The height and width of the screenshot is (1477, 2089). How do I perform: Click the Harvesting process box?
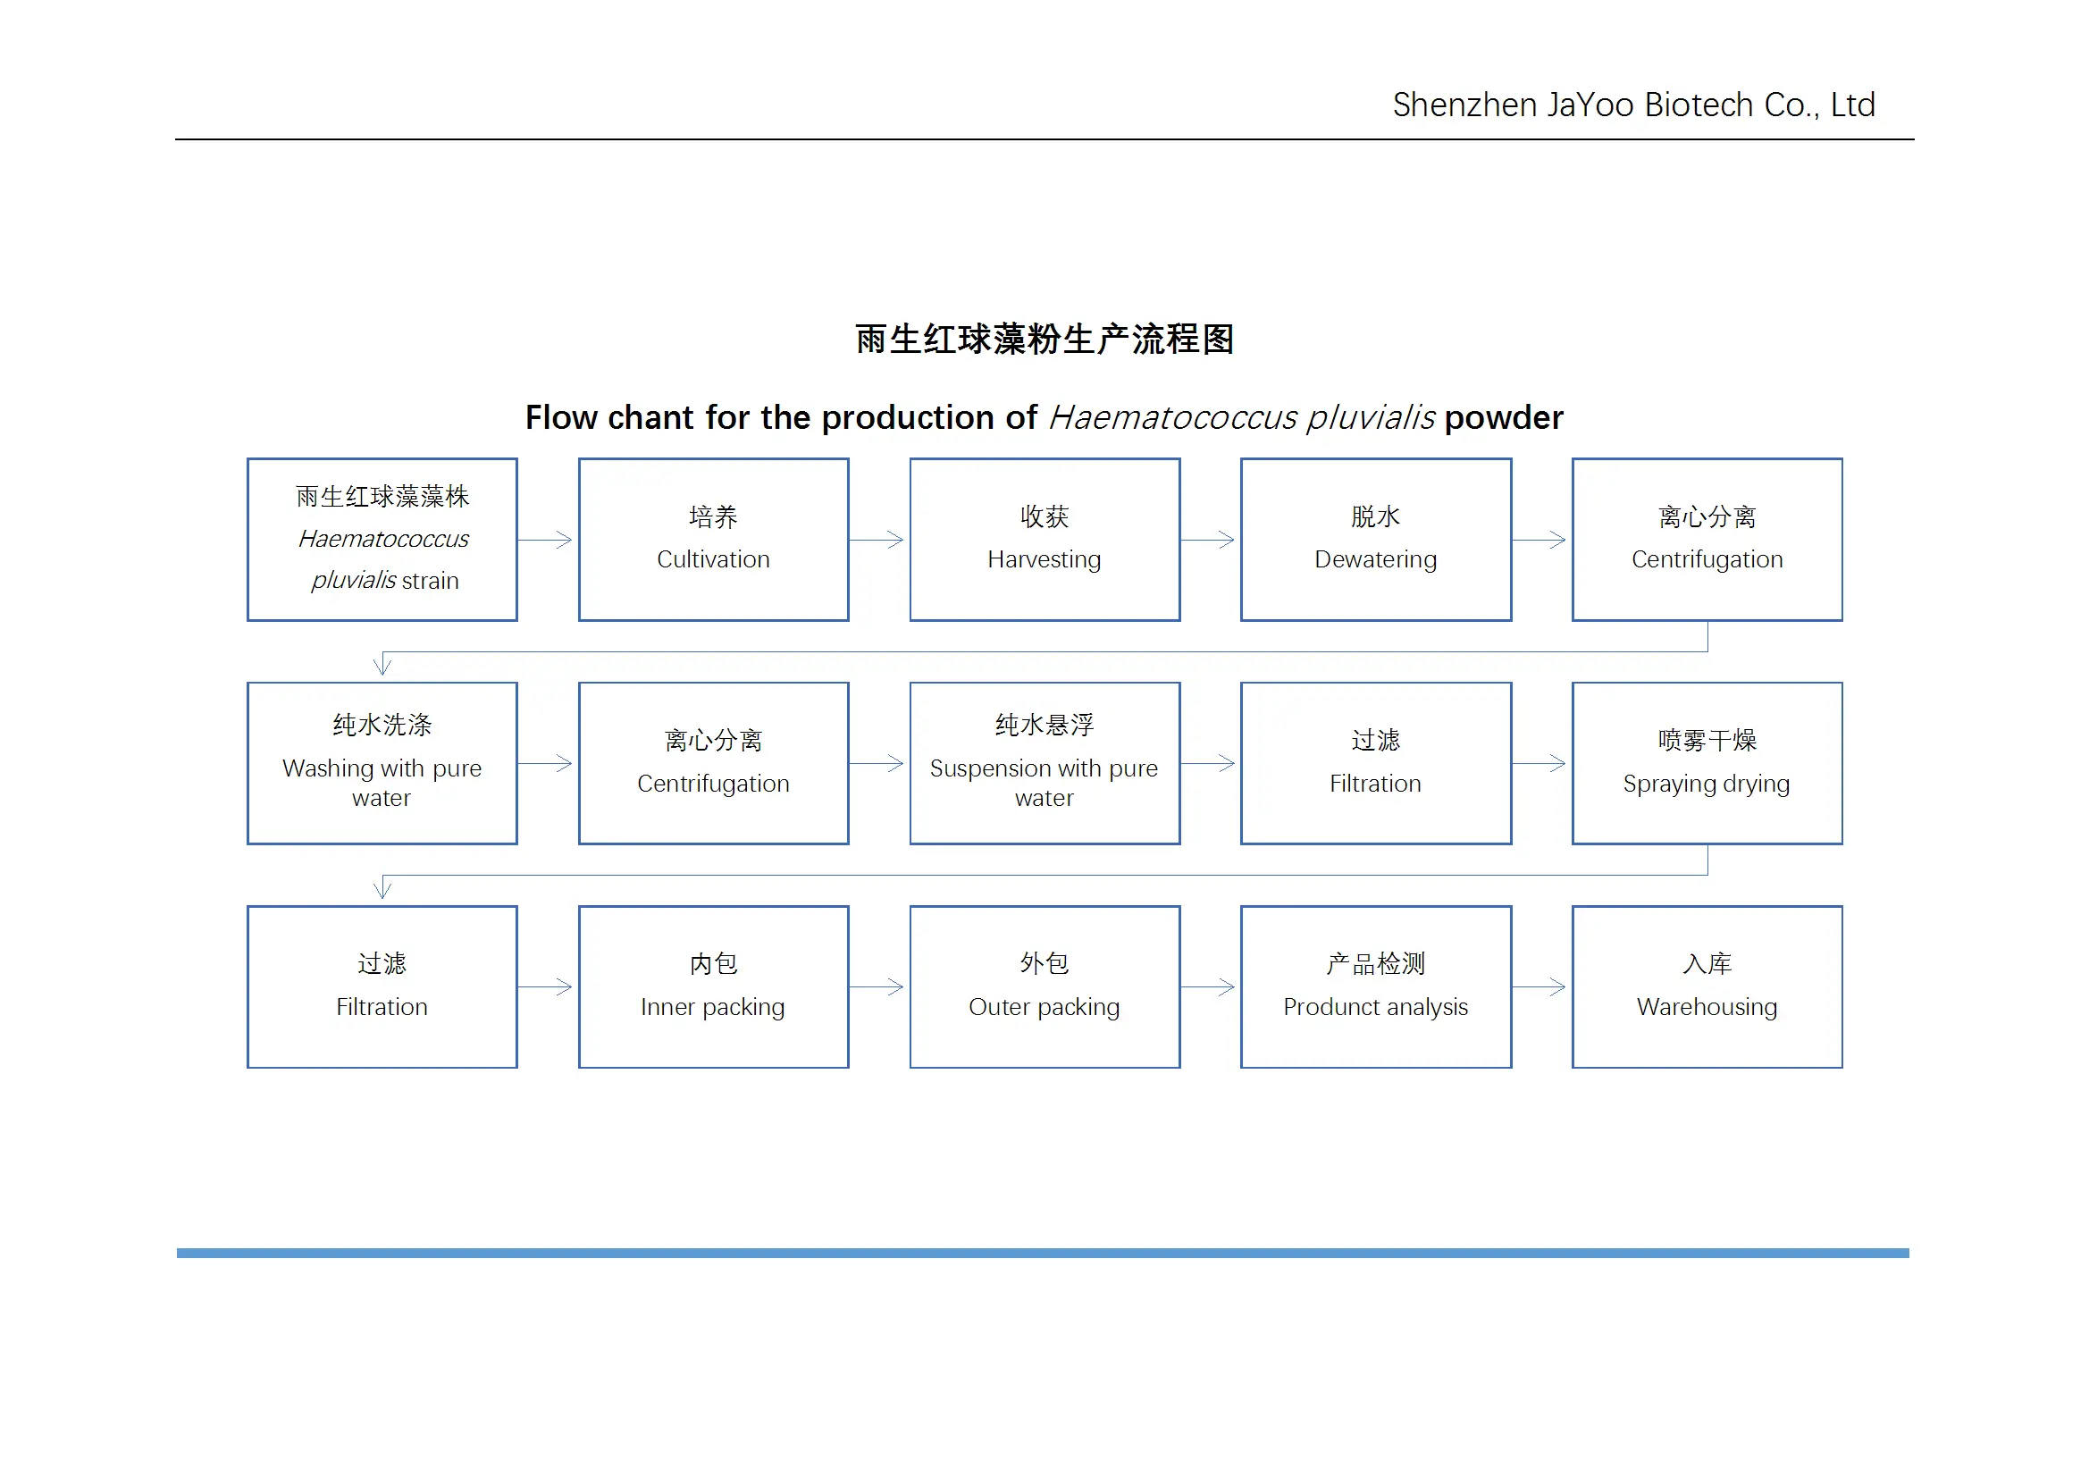[1044, 540]
